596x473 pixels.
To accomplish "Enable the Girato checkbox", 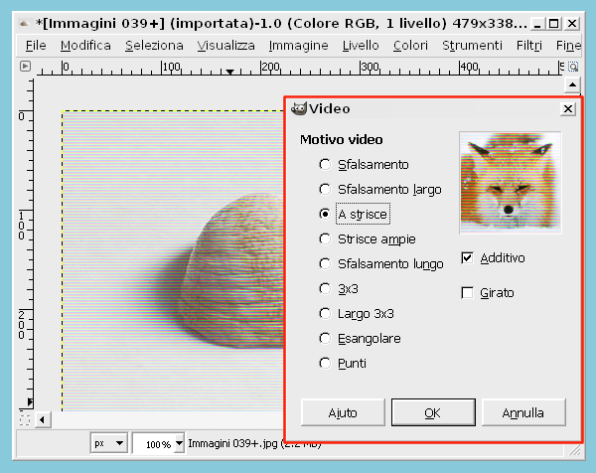I will [x=468, y=293].
